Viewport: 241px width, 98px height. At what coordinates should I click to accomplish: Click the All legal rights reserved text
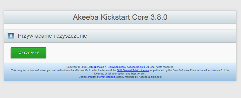(160, 67)
